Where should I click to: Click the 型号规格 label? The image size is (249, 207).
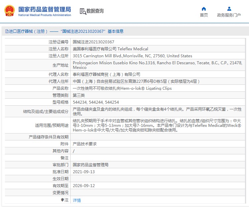point(60,102)
